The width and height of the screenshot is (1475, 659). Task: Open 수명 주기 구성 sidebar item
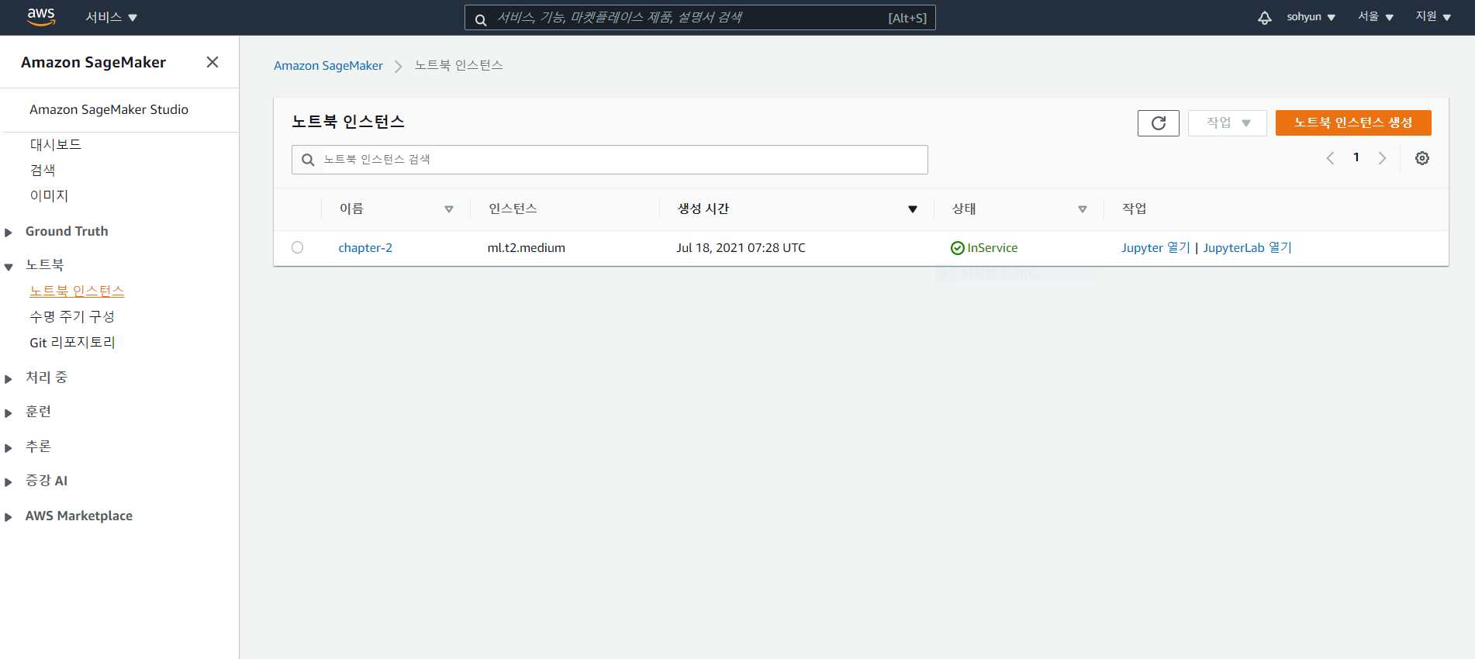(x=72, y=316)
